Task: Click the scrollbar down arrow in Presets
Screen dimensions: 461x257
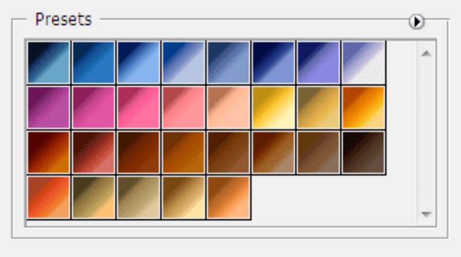Action: (426, 214)
